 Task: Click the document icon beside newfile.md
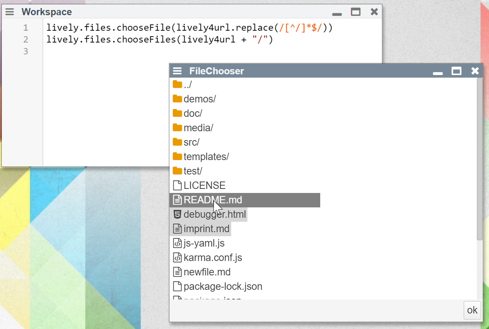177,272
